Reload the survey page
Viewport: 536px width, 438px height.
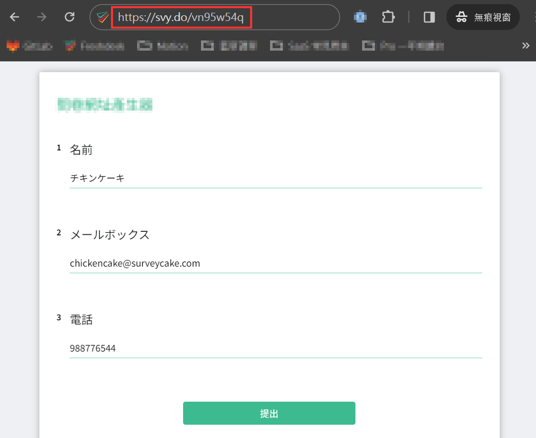point(70,17)
